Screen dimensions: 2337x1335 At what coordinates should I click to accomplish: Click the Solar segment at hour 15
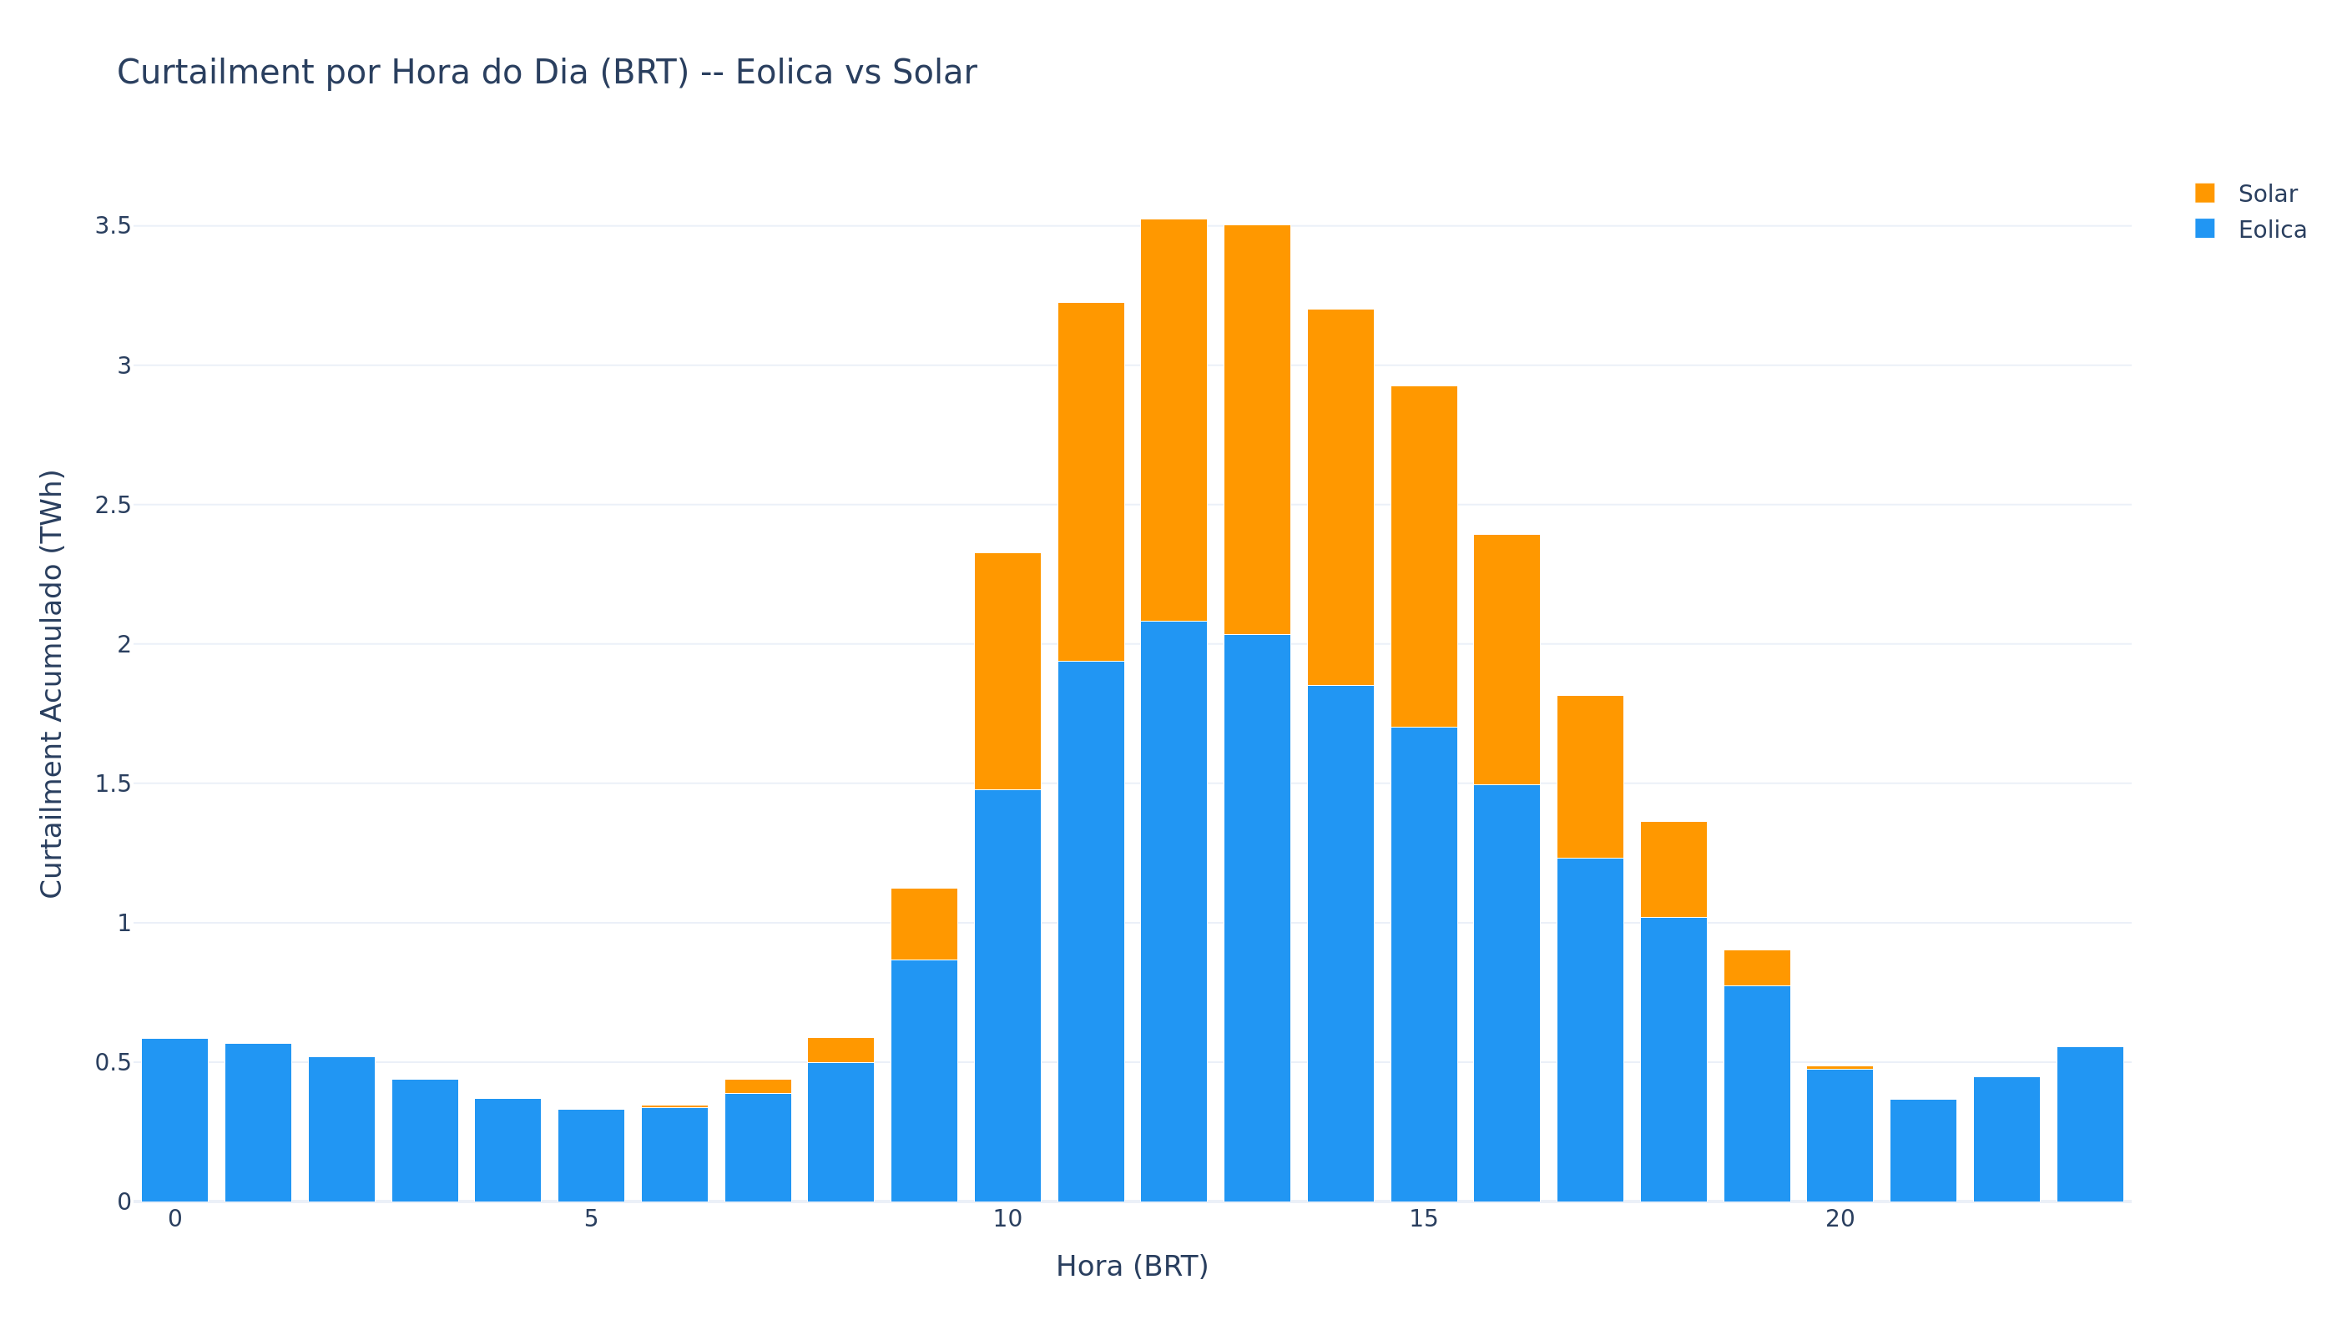pos(1423,557)
